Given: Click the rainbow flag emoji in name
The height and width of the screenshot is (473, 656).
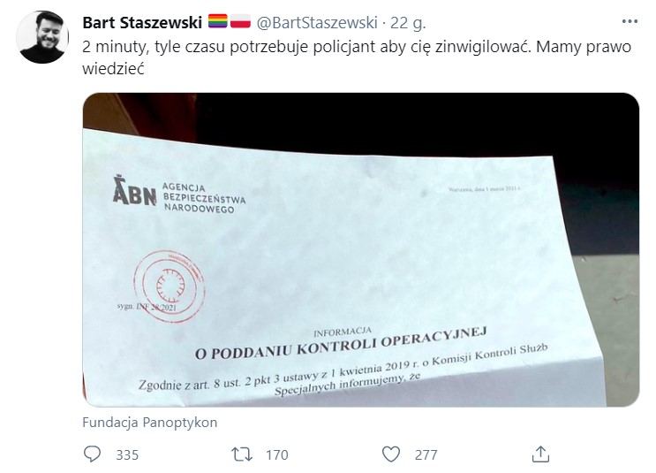Looking at the screenshot, I should point(217,21).
